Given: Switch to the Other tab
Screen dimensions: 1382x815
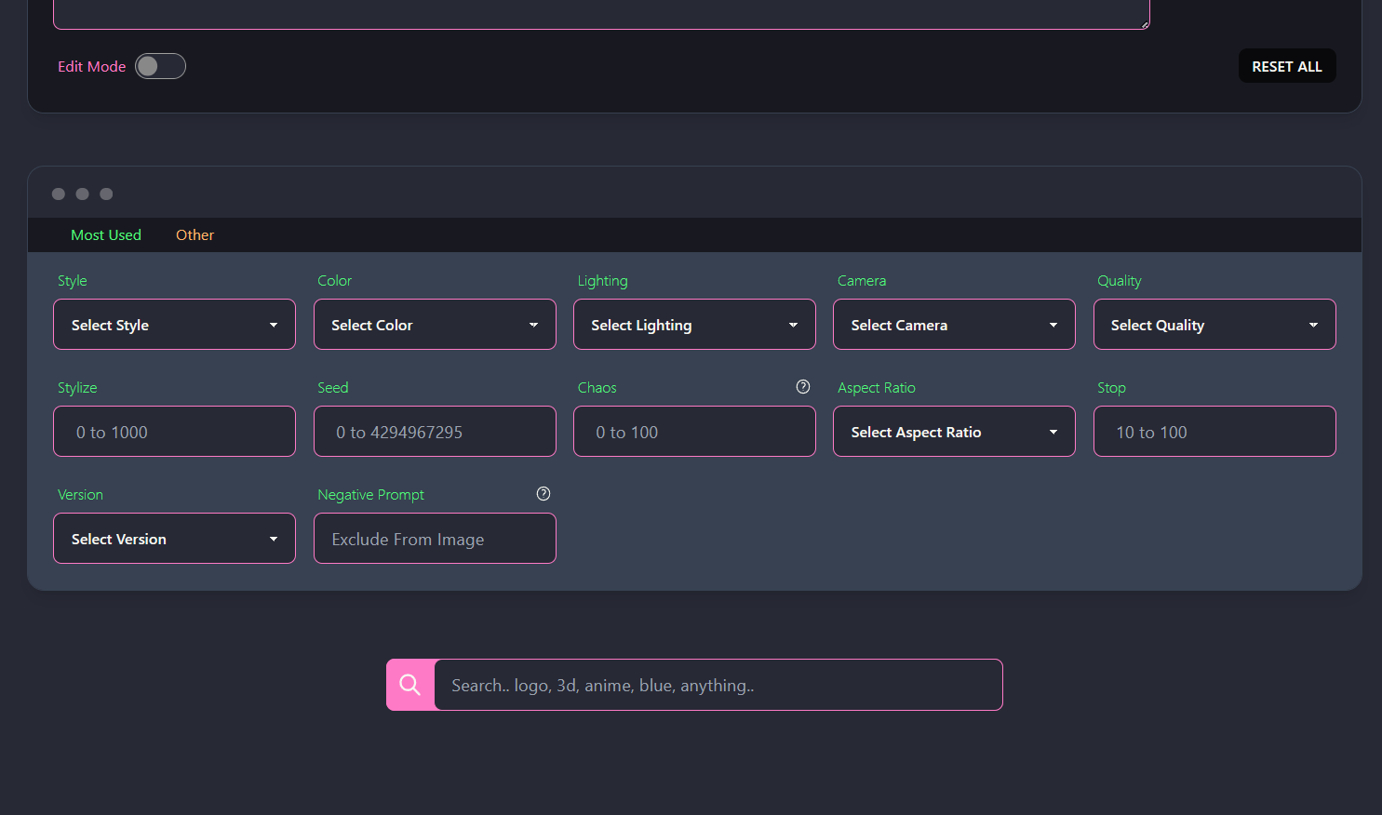Looking at the screenshot, I should pos(195,235).
